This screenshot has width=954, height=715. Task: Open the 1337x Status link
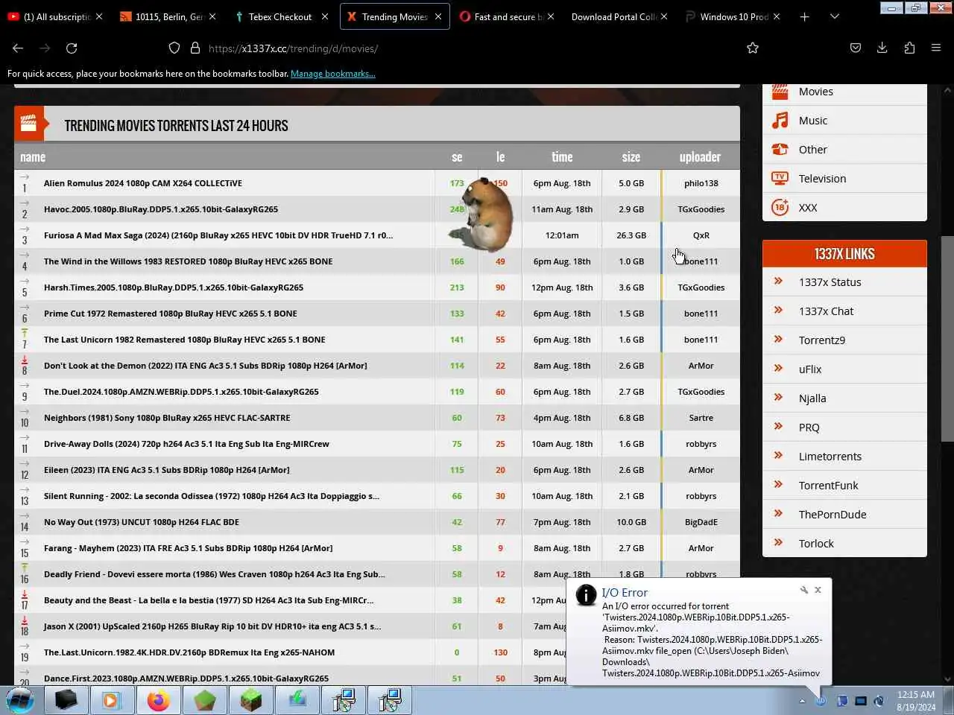point(830,282)
